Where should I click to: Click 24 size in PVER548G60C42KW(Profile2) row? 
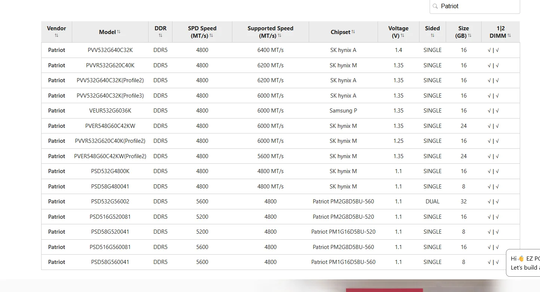pyautogui.click(x=464, y=156)
